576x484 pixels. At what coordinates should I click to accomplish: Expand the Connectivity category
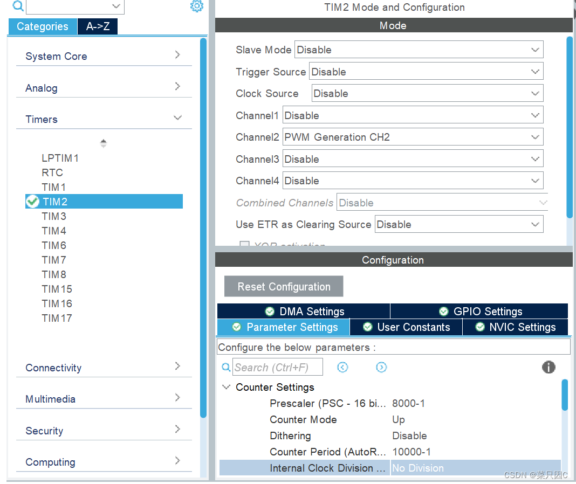coord(104,367)
